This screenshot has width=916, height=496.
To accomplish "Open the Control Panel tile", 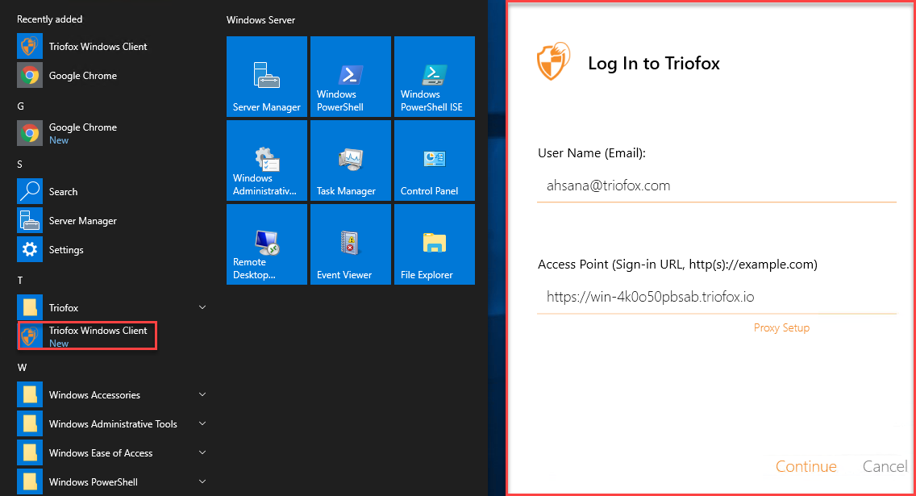I will pos(435,160).
